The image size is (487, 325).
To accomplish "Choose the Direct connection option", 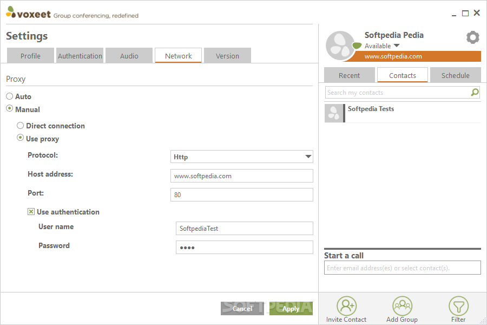I will click(x=20, y=125).
